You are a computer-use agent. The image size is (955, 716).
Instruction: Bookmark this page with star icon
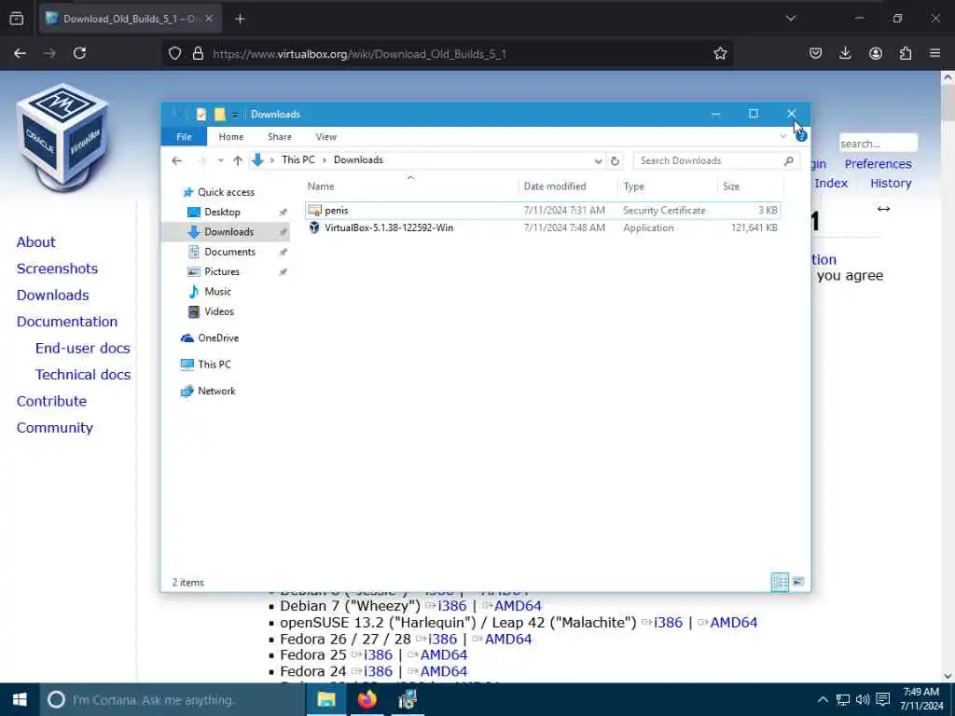720,53
